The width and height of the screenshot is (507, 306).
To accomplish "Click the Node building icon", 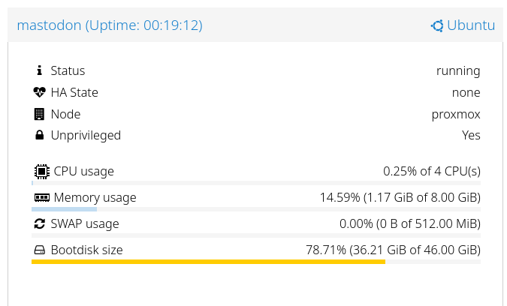I will (x=40, y=114).
